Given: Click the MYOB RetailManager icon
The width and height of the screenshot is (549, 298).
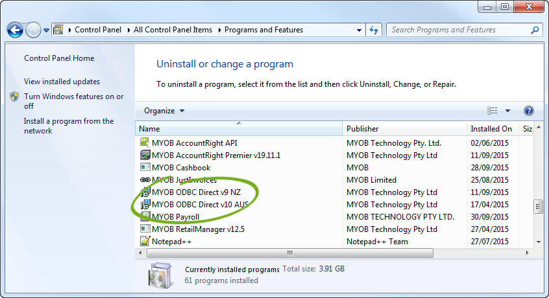Looking at the screenshot, I should click(145, 229).
